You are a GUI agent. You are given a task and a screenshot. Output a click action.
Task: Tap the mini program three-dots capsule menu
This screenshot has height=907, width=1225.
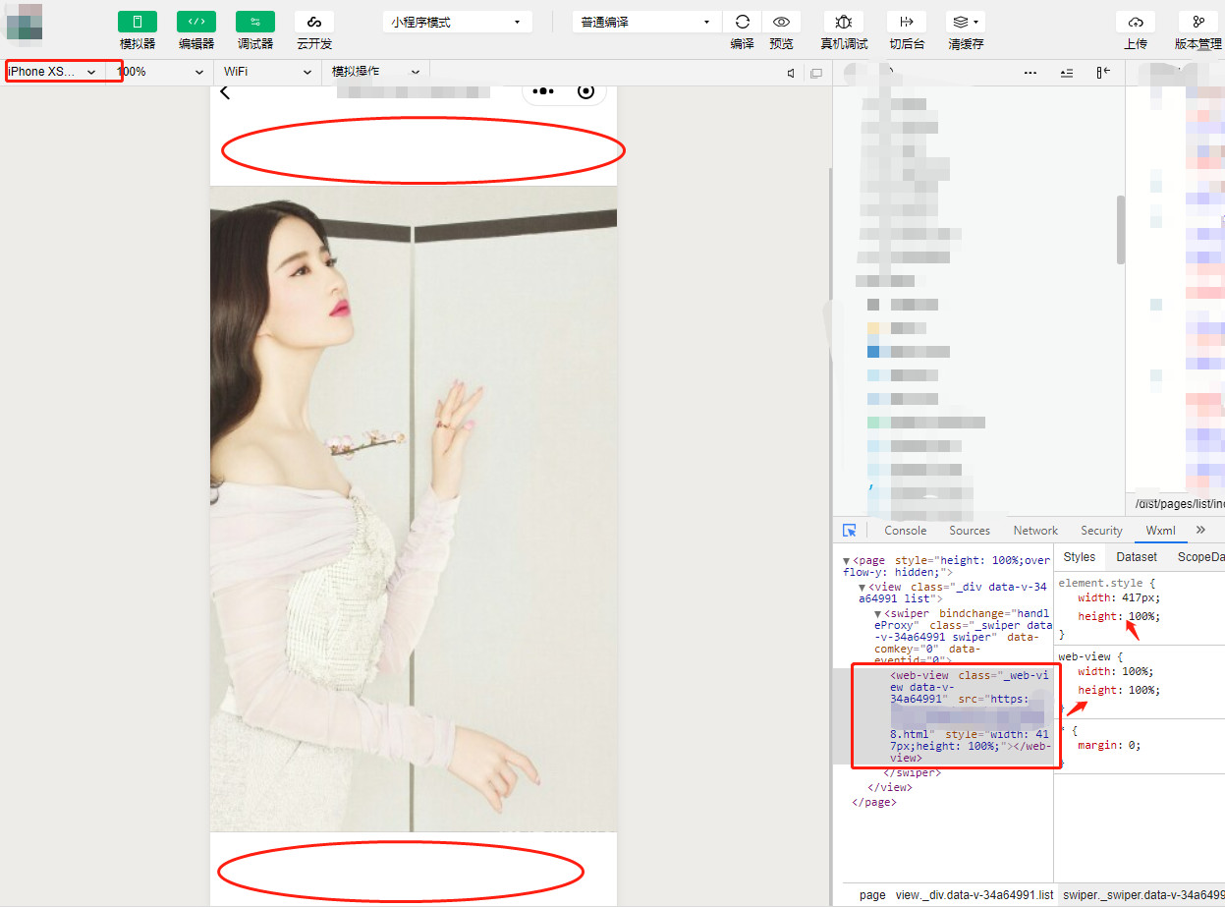coord(543,91)
